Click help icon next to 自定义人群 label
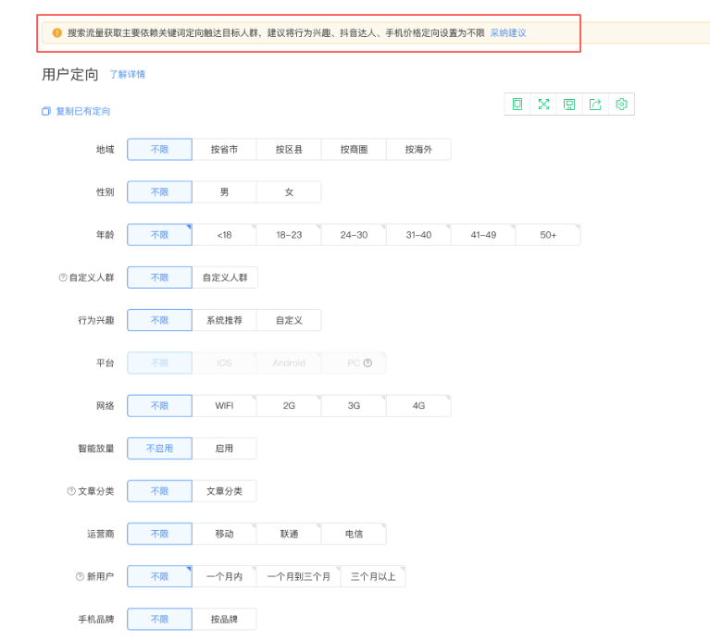Viewport: 710px width, 640px height. click(63, 277)
